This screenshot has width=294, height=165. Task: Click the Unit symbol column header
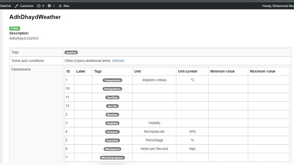(187, 71)
